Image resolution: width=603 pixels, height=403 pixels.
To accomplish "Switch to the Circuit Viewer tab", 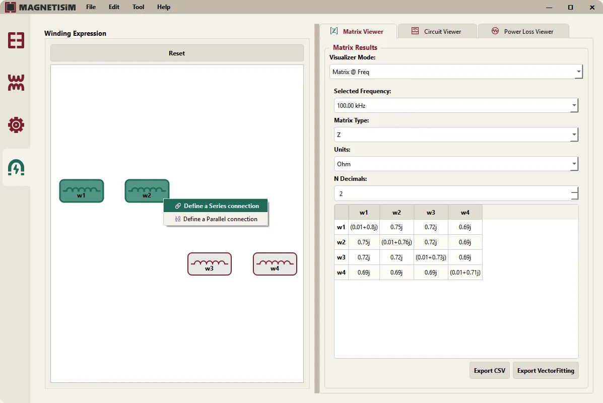I will 437,31.
